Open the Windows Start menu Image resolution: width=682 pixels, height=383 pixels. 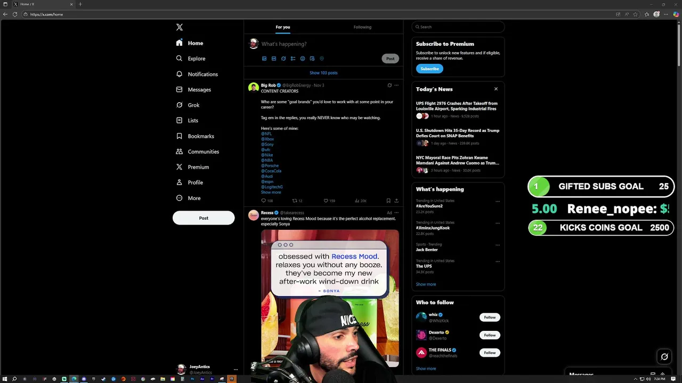[5, 379]
